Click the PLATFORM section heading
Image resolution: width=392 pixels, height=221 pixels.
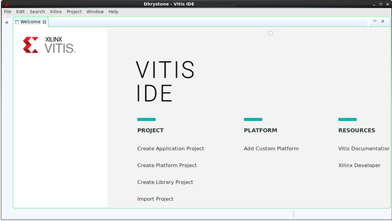coord(260,130)
